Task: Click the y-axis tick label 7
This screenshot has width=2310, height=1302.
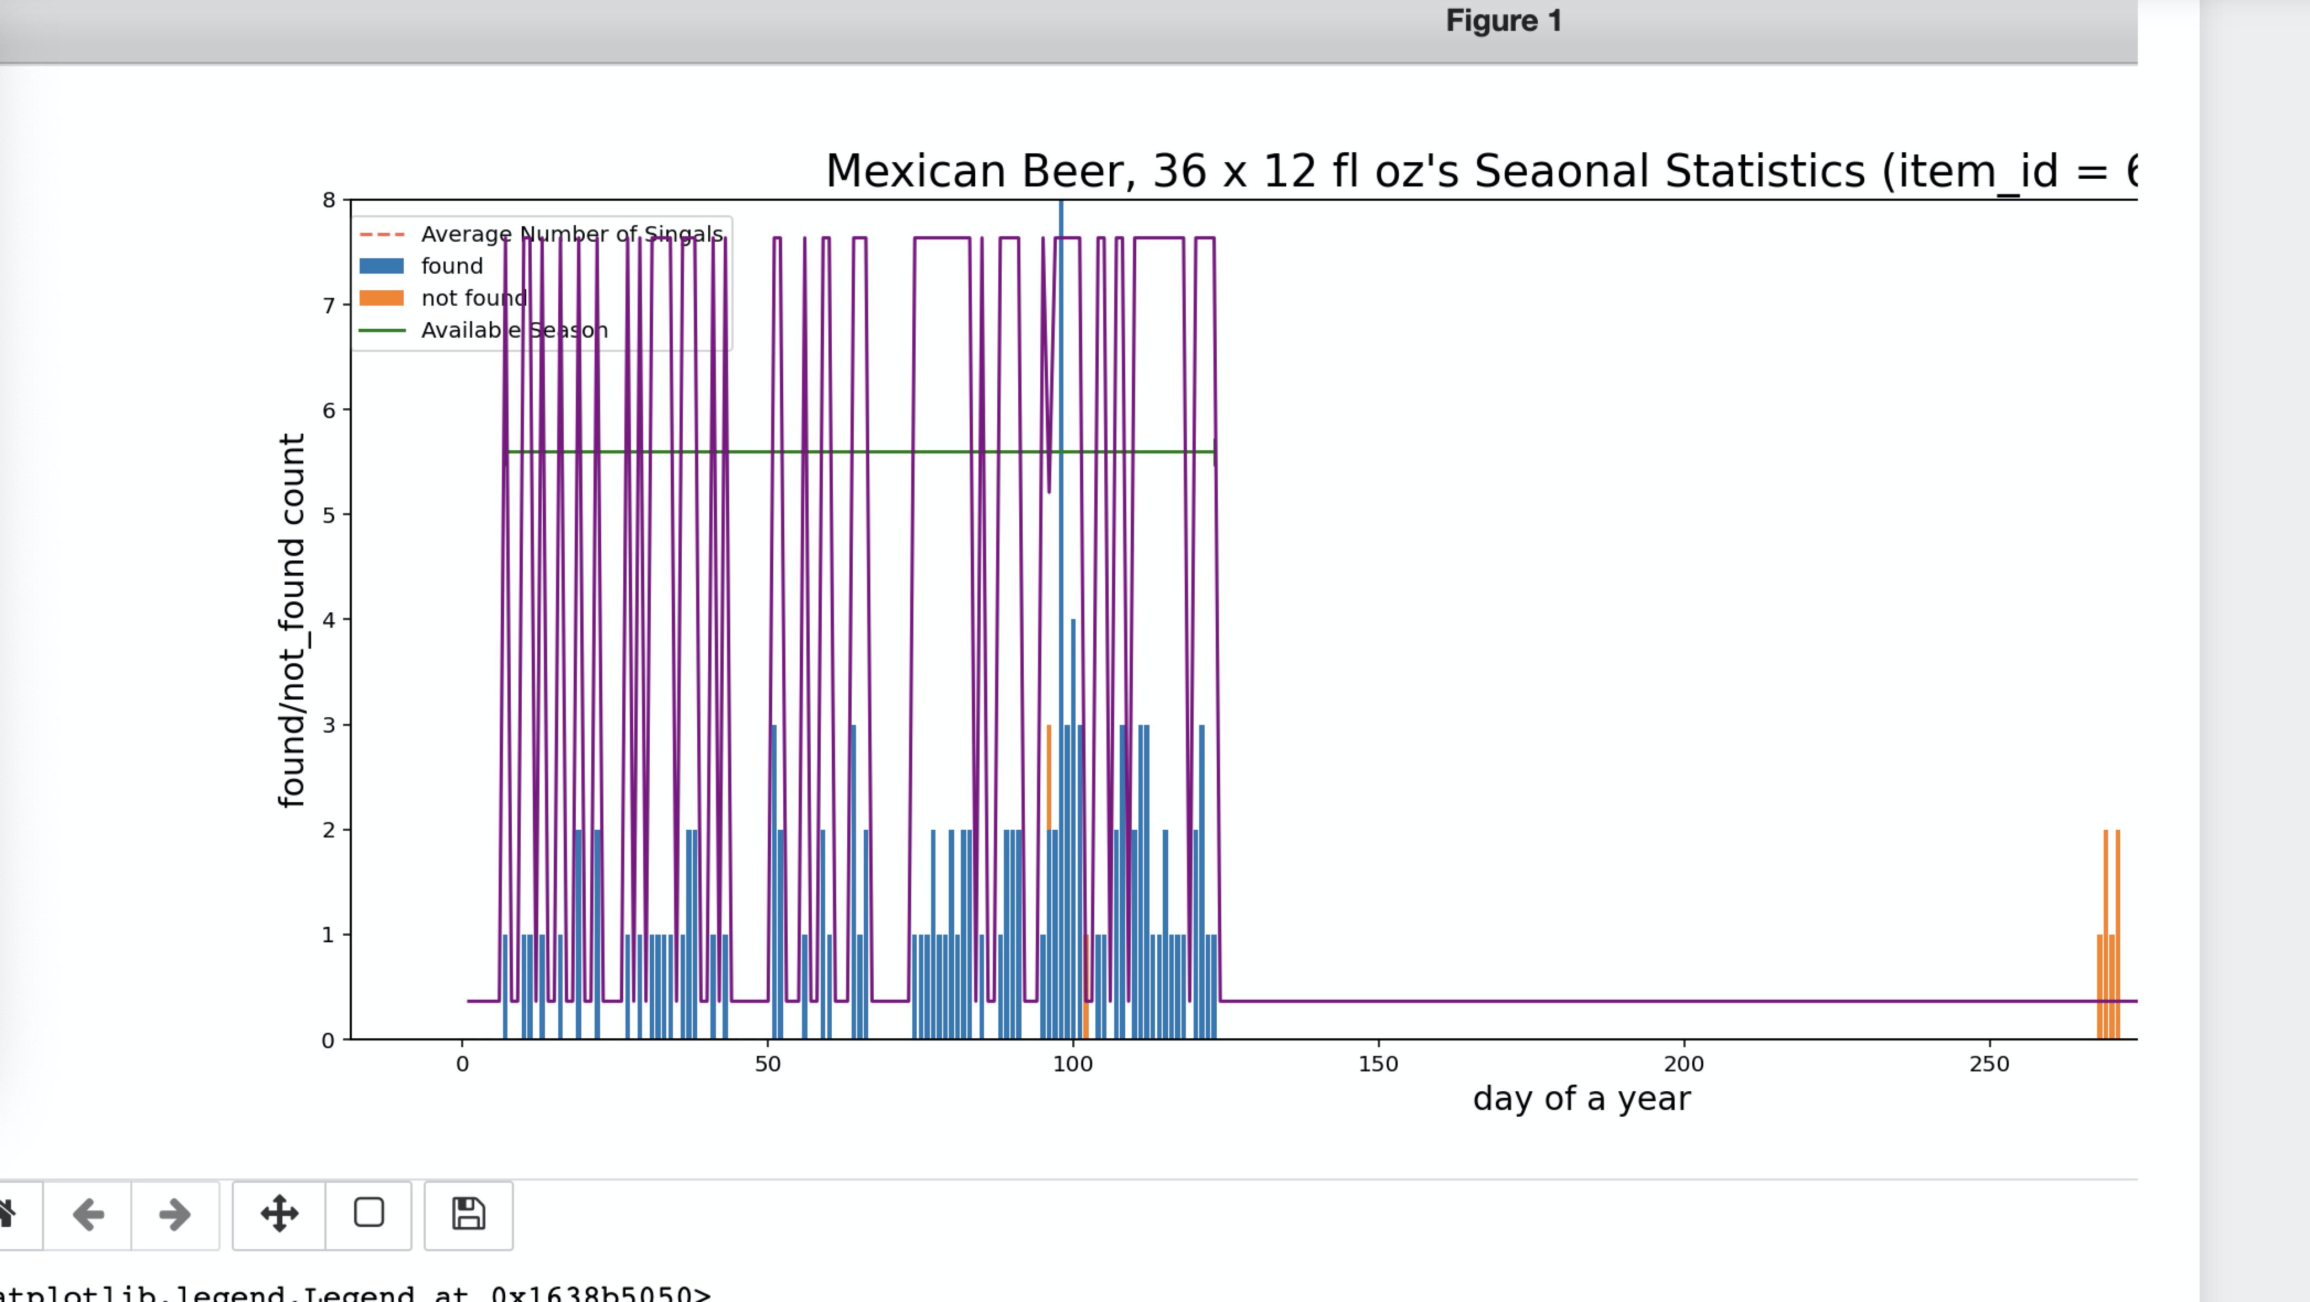Action: point(328,306)
